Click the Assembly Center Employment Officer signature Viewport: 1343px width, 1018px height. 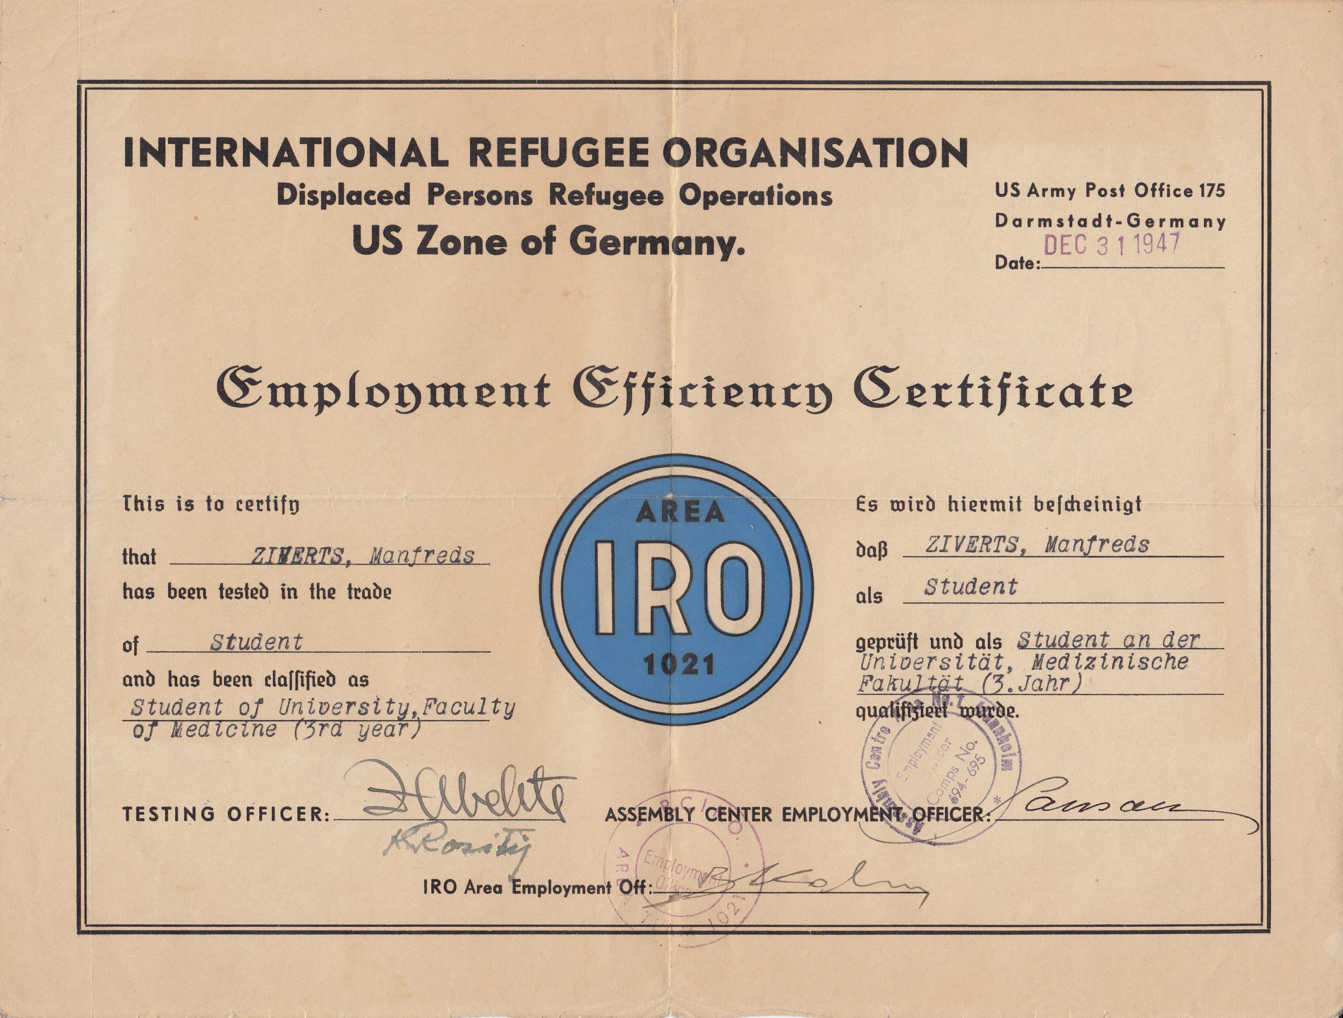pyautogui.click(x=1093, y=806)
